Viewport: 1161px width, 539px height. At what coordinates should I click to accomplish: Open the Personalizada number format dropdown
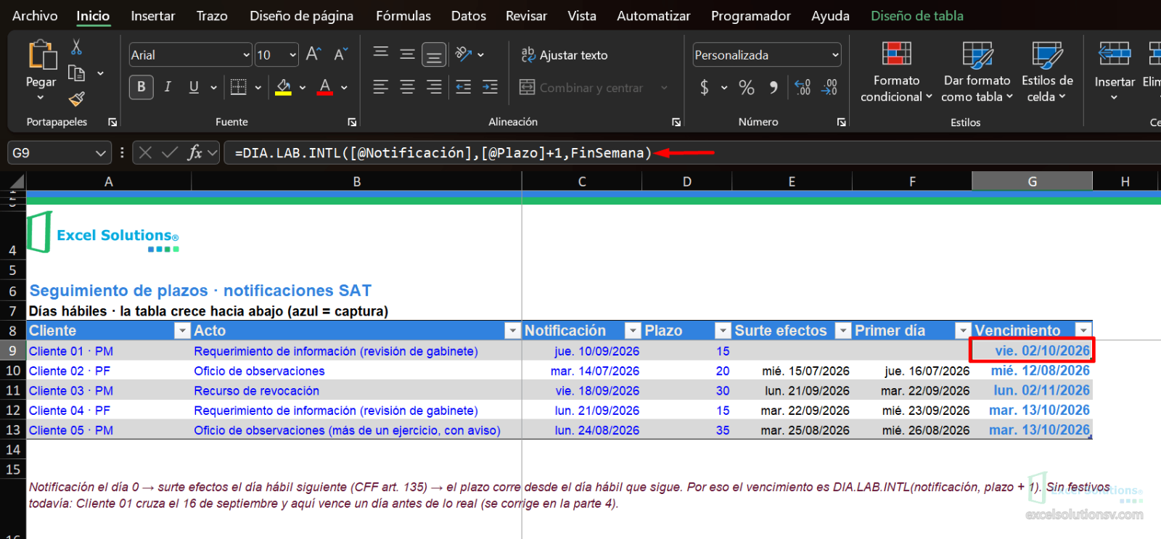[x=835, y=55]
